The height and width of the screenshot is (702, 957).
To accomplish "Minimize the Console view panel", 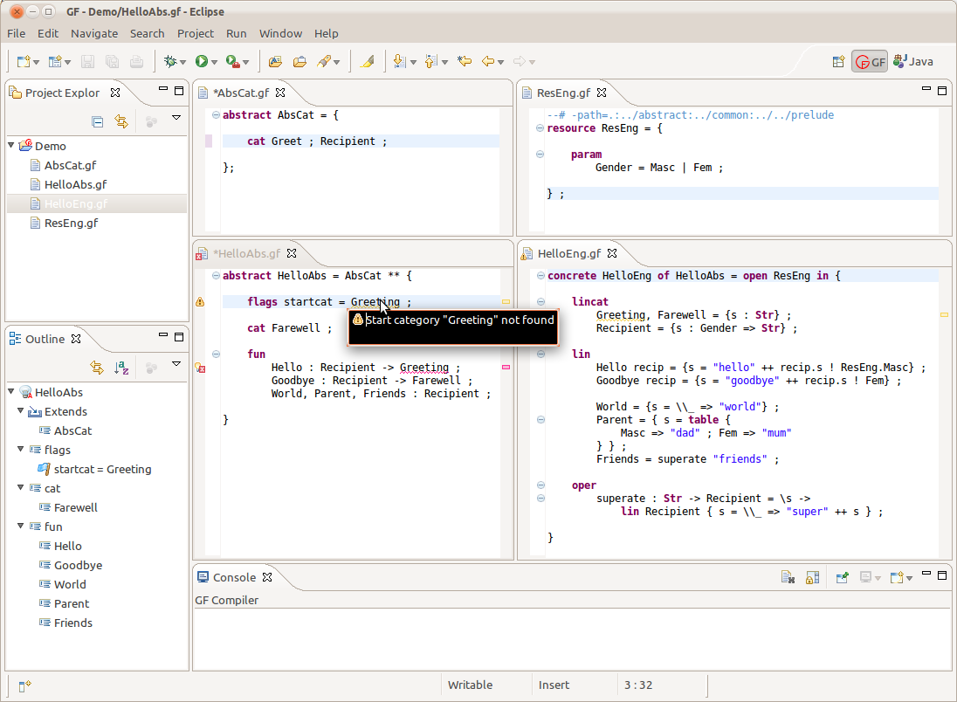I will click(x=926, y=574).
